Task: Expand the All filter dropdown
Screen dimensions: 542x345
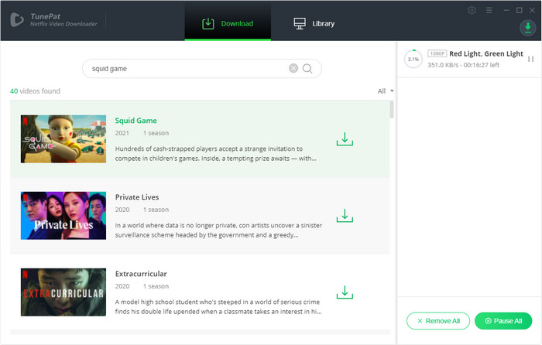Action: coord(386,91)
